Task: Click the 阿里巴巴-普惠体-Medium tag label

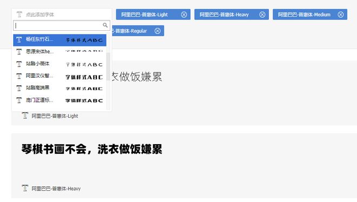Action: point(304,15)
